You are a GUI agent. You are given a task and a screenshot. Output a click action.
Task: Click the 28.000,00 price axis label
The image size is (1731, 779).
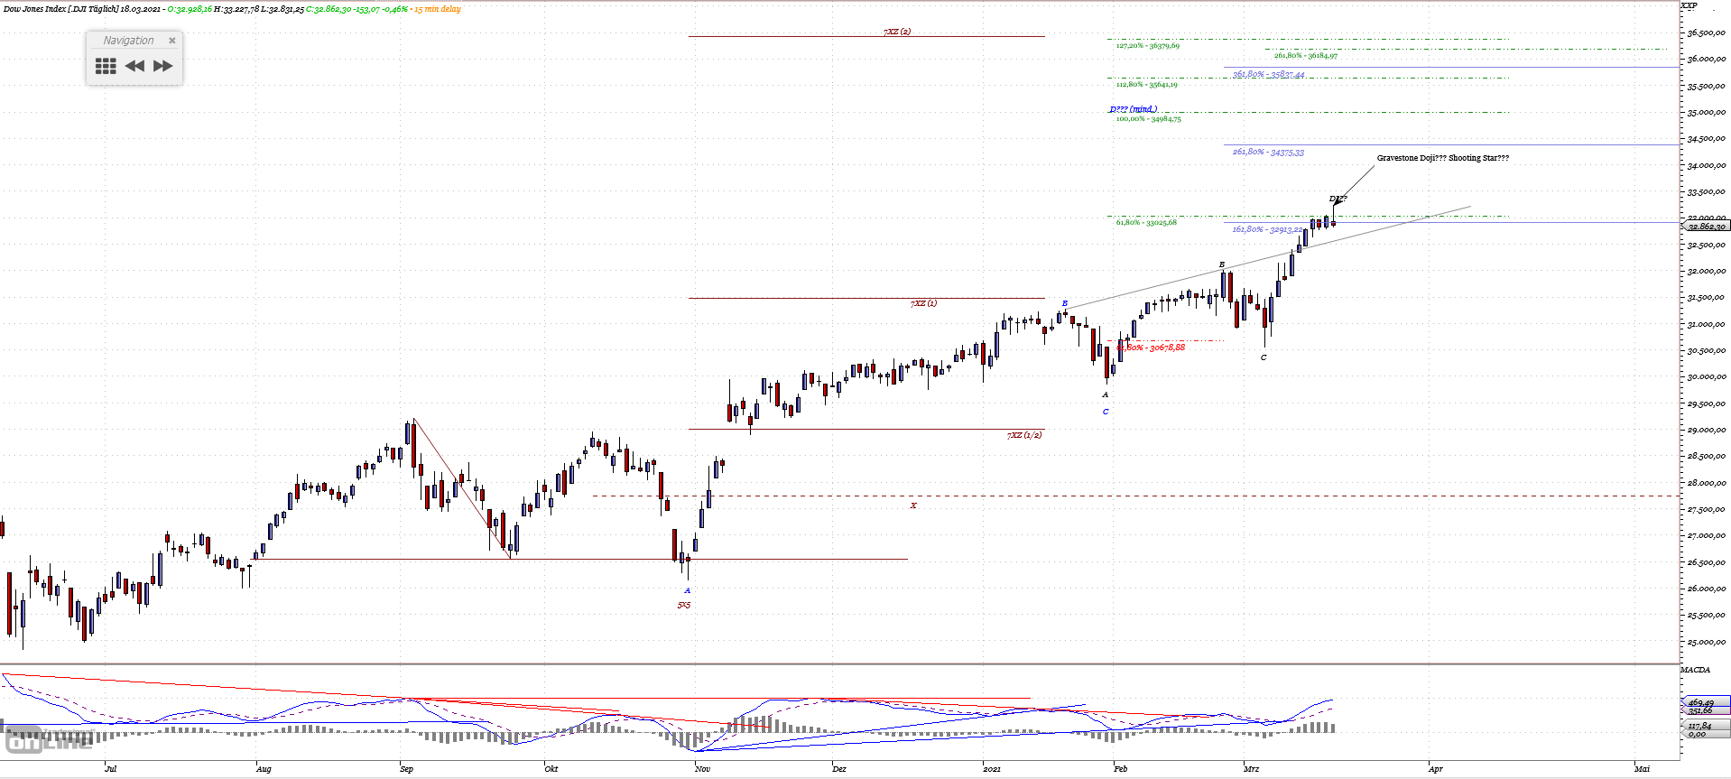pos(1707,482)
